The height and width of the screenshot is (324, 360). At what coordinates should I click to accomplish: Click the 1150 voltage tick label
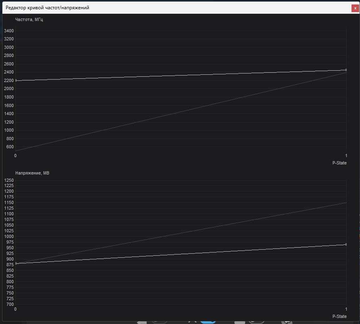9,202
